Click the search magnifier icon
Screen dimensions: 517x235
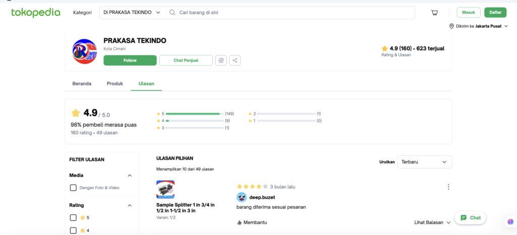click(173, 13)
